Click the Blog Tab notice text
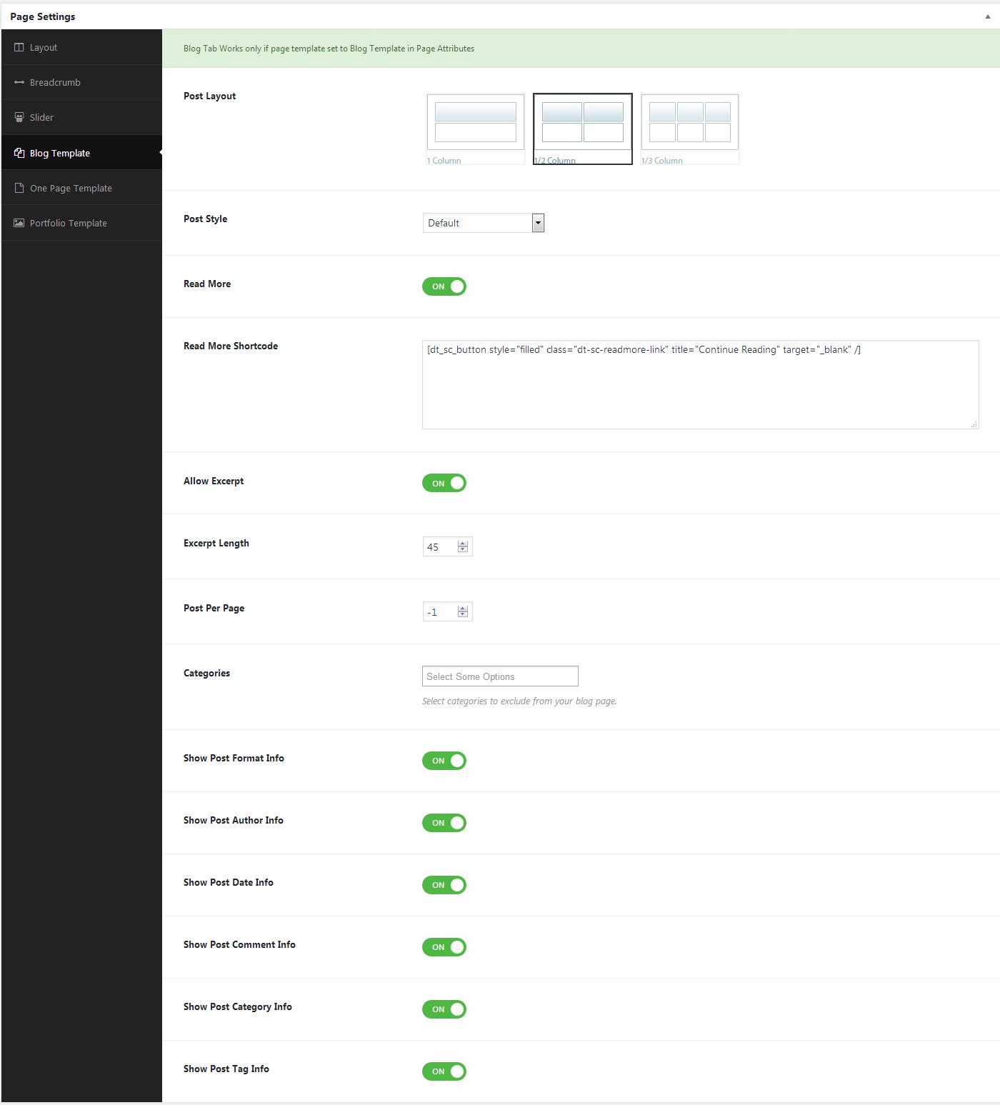This screenshot has width=1000, height=1105. [329, 49]
